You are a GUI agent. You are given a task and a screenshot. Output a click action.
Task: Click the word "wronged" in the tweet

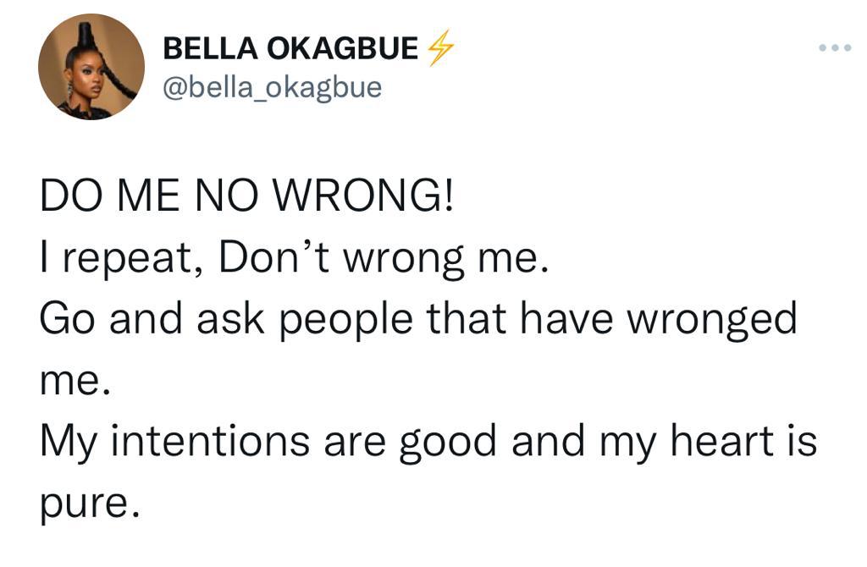click(x=712, y=321)
